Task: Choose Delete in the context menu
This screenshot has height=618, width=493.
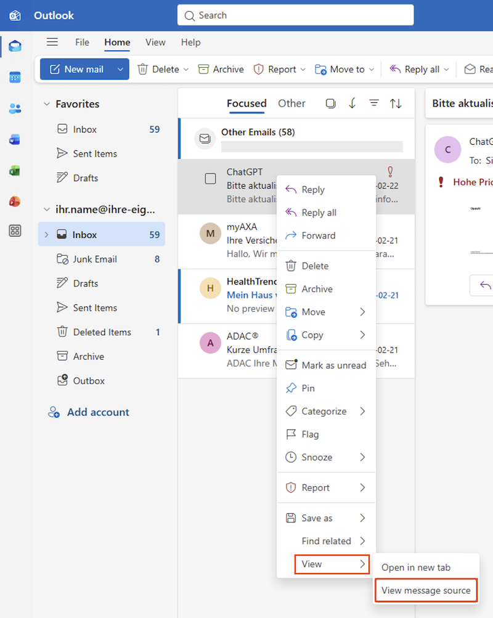Action: (326, 266)
